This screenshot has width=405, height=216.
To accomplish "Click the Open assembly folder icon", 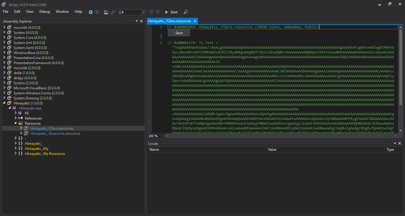I will coord(106,12).
